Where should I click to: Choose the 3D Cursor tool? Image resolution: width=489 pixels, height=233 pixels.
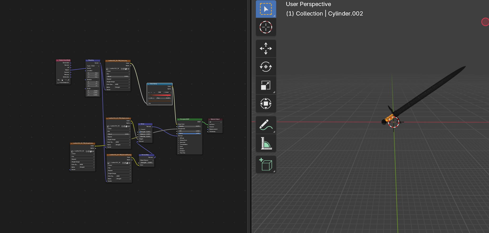pos(266,27)
